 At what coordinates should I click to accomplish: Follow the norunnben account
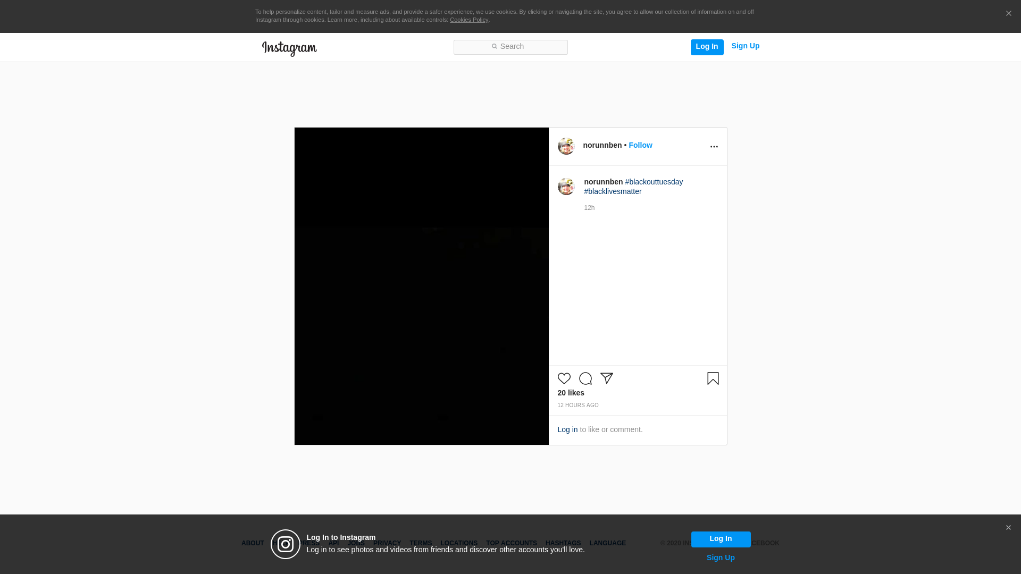640,145
